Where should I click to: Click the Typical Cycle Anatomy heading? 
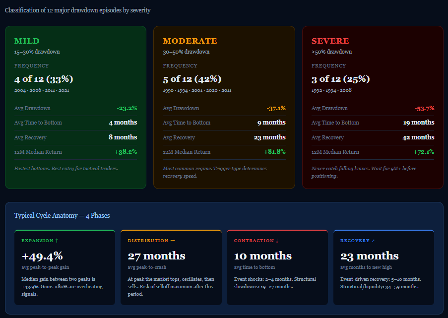pos(62,215)
